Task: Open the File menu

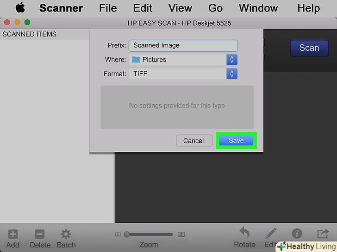Action: point(108,8)
